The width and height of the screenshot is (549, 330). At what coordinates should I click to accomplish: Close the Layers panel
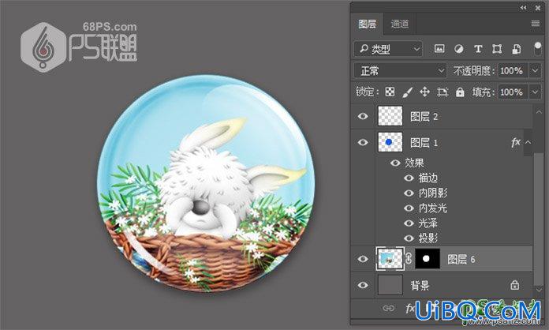[x=537, y=7]
